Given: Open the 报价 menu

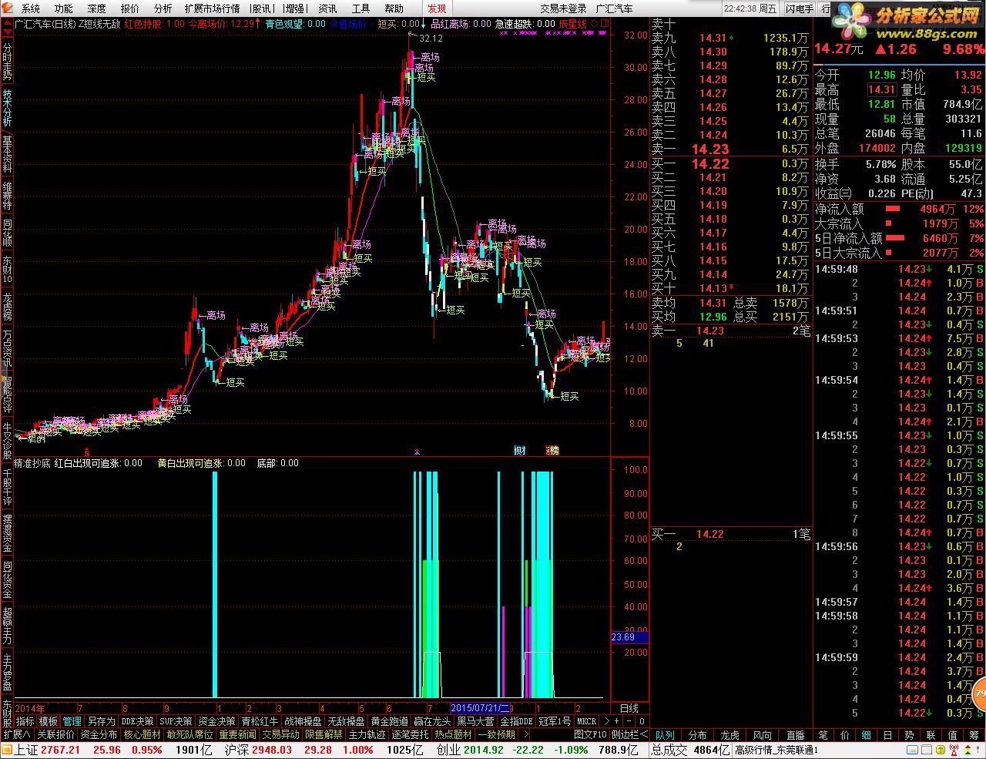Looking at the screenshot, I should coord(129,8).
